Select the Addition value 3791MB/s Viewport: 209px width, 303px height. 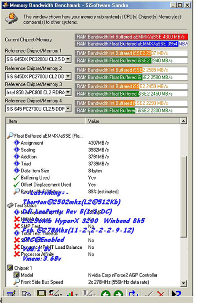pyautogui.click(x=99, y=157)
